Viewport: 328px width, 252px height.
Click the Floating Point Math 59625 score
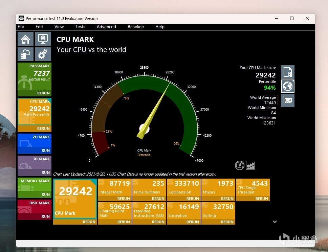120,207
